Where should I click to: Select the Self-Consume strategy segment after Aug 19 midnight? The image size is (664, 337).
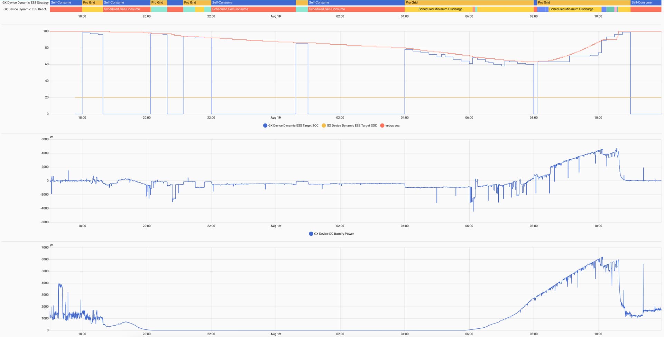pyautogui.click(x=356, y=2)
